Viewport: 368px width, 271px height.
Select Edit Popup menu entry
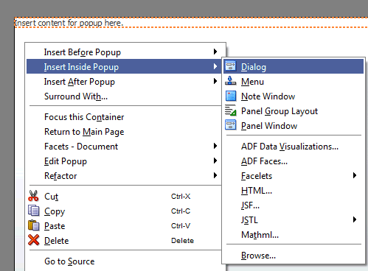pos(124,161)
